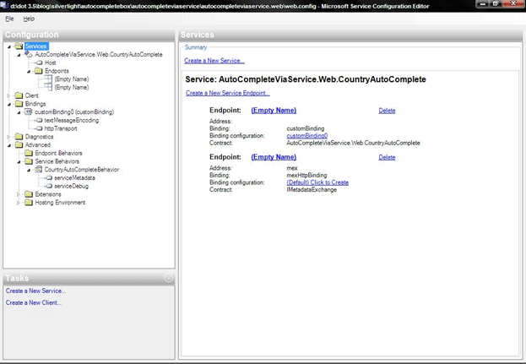
Task: Collapse the Endpoints folder node
Action: 29,71
